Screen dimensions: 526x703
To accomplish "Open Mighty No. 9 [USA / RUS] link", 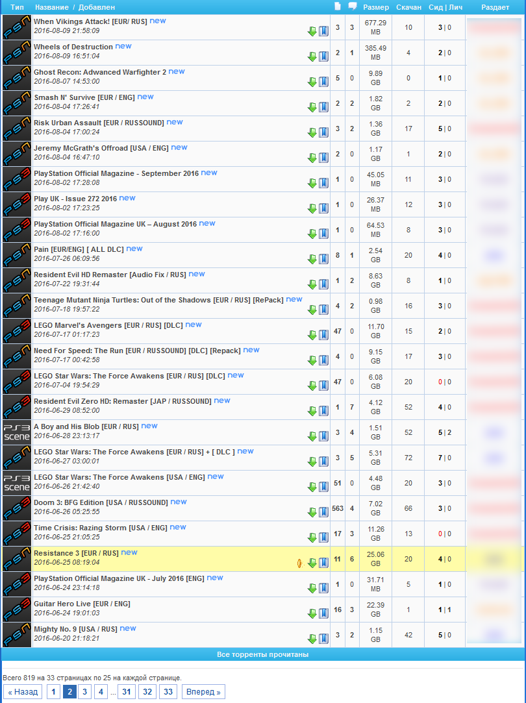I will 75,629.
